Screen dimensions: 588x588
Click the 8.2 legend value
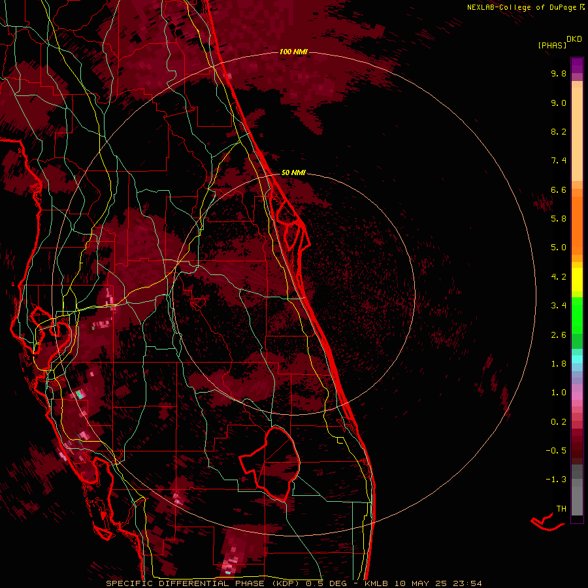[x=559, y=131]
